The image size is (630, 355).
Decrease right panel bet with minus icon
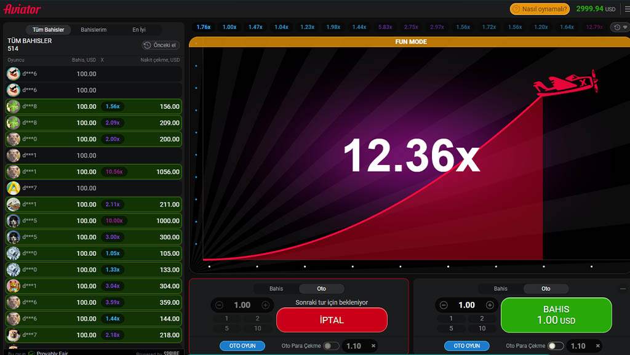pyautogui.click(x=443, y=305)
